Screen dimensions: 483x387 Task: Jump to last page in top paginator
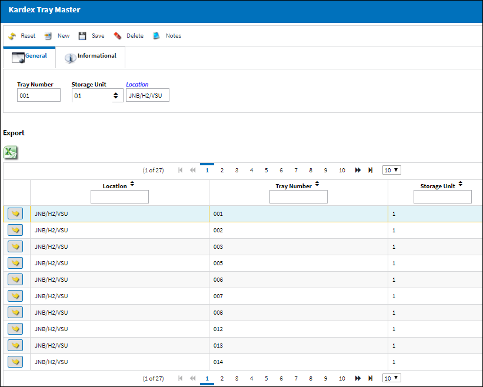point(371,170)
